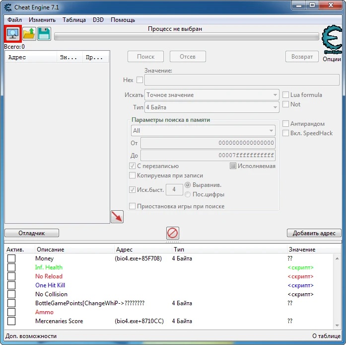Toggle the Исполняемая checkbox
346x345 pixels.
233,166
